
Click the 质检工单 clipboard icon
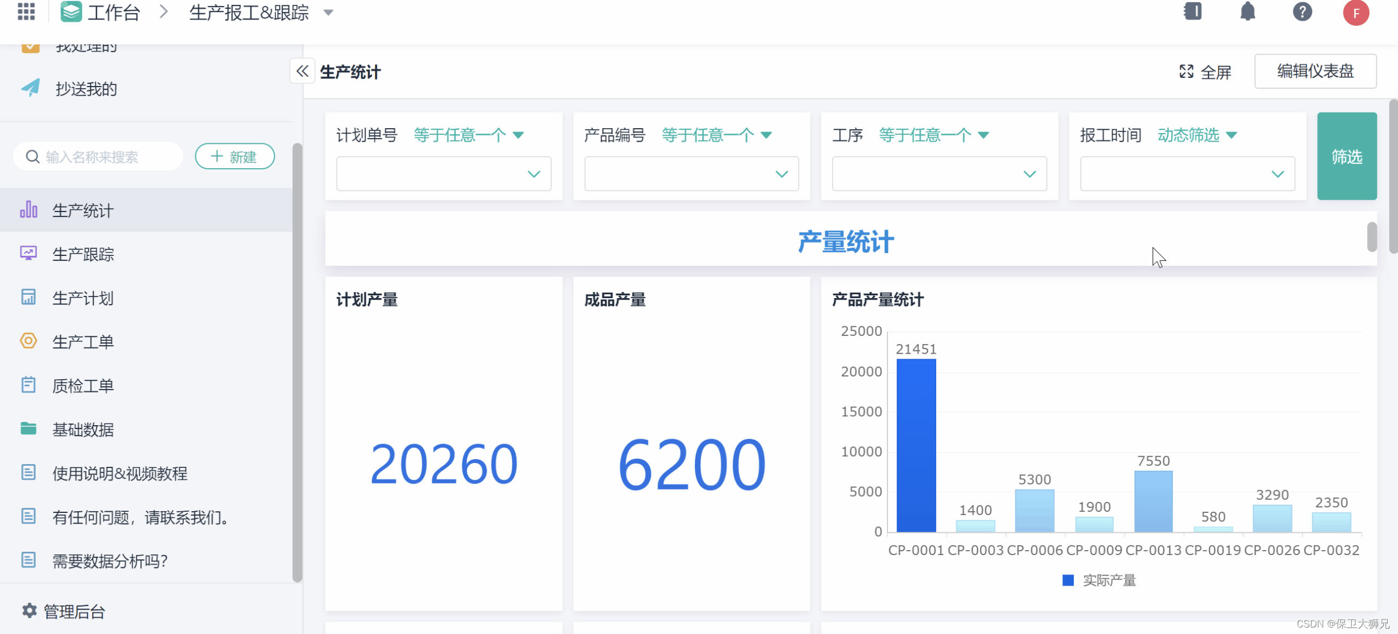coord(28,385)
